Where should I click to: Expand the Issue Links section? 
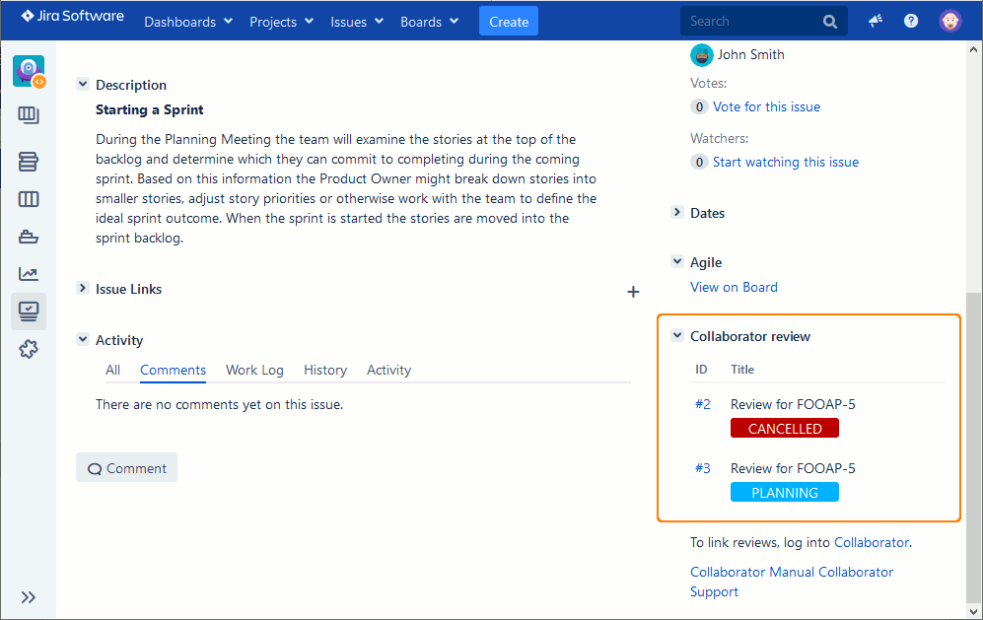point(83,289)
